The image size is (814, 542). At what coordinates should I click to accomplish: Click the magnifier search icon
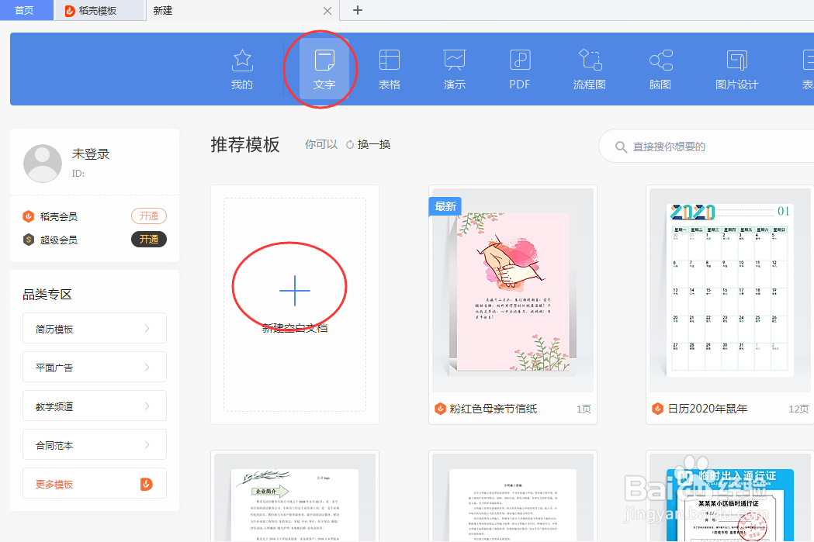pyautogui.click(x=621, y=147)
